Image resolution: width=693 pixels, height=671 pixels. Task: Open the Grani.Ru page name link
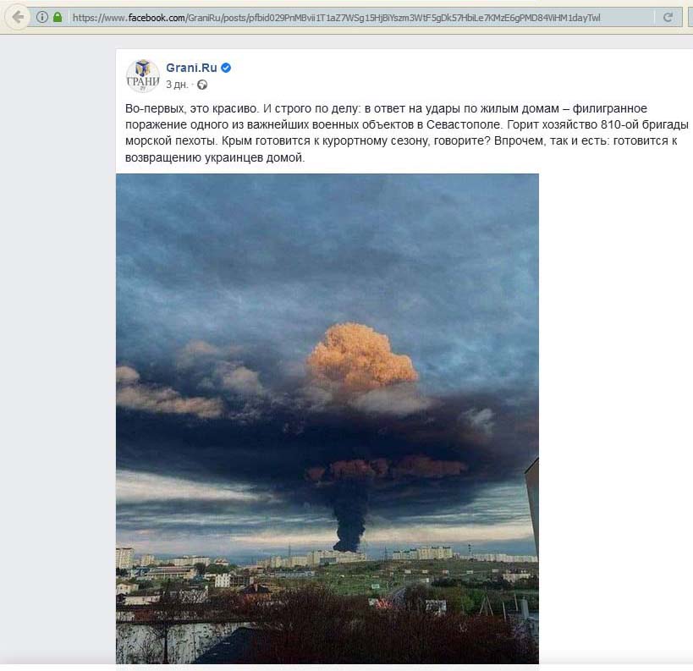191,68
